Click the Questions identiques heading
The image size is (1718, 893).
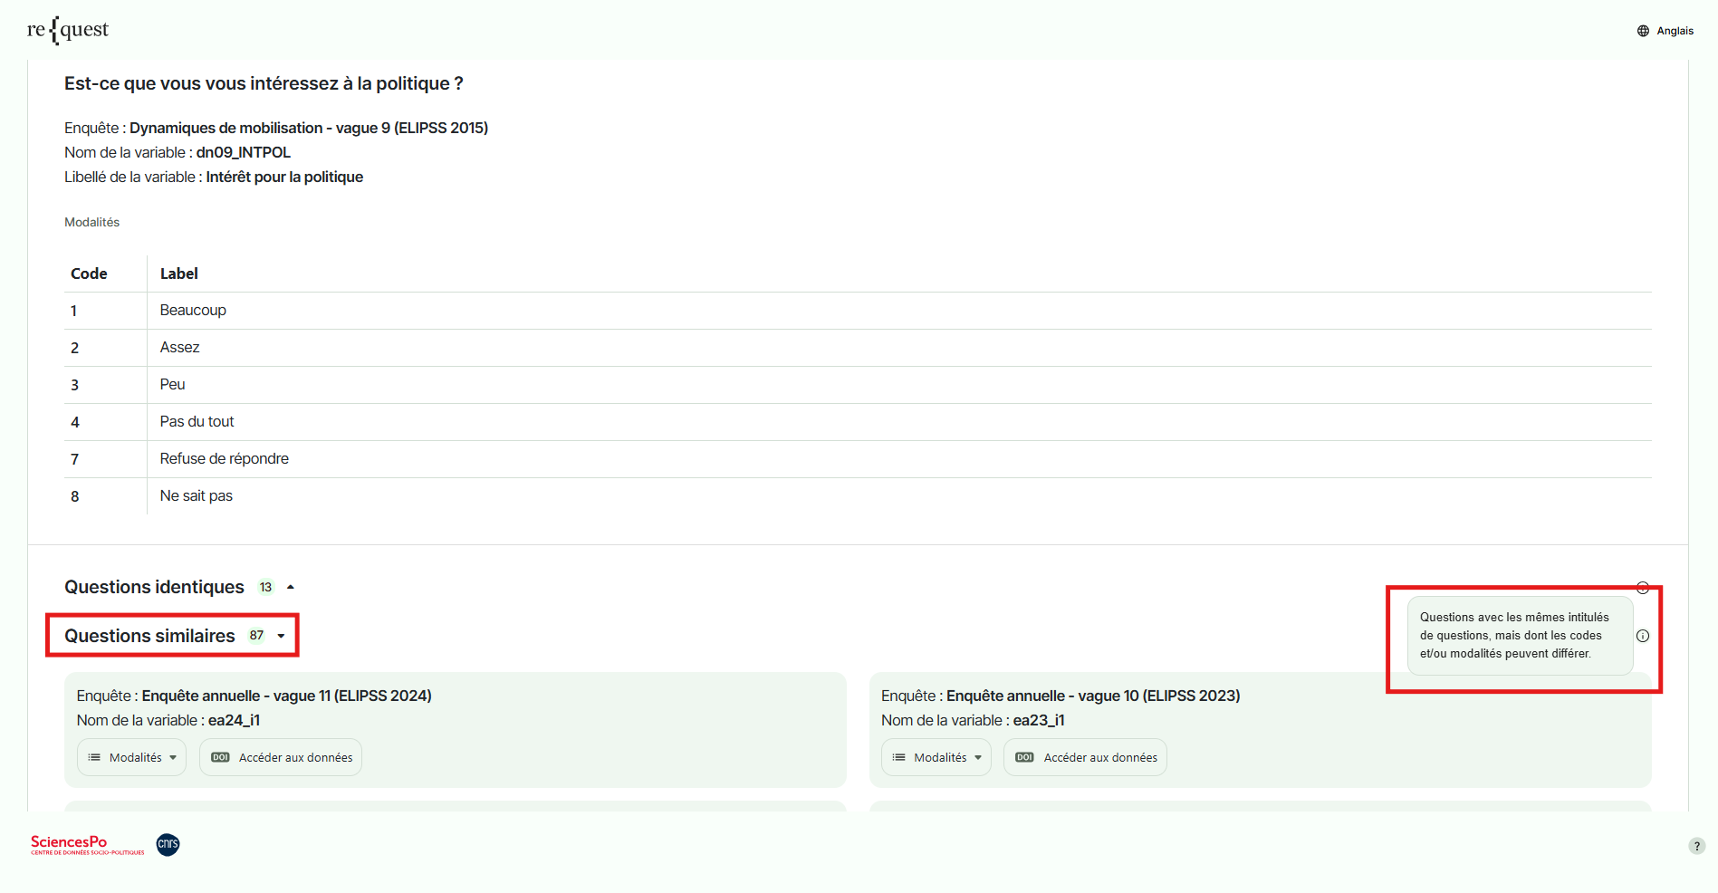tap(154, 587)
